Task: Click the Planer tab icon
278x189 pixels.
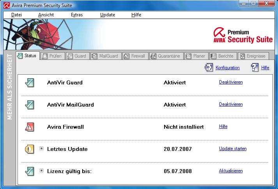Action: (x=188, y=56)
